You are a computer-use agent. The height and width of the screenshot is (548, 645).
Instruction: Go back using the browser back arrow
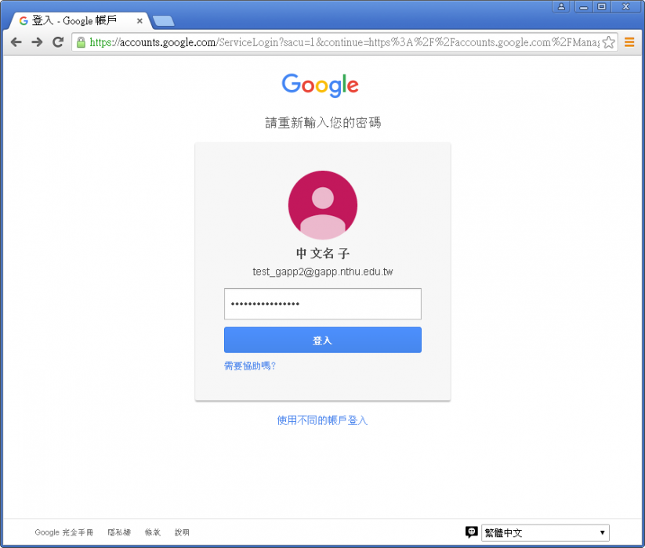pyautogui.click(x=16, y=42)
